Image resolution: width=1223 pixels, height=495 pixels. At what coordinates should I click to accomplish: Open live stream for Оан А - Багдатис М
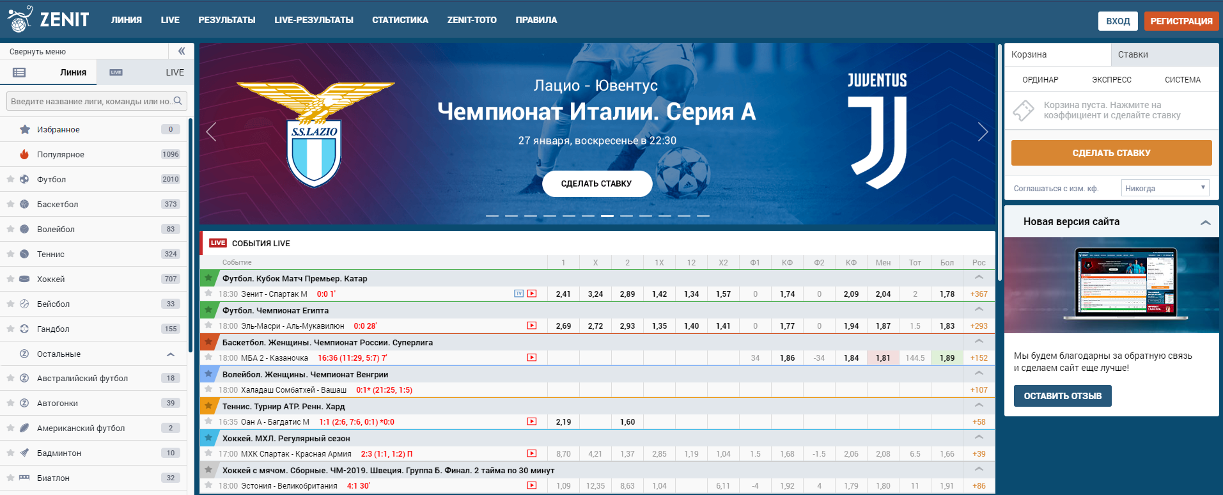point(532,422)
